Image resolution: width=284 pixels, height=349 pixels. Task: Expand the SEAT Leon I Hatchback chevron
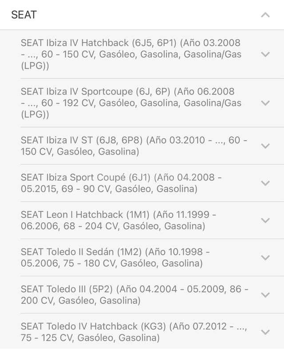(265, 220)
